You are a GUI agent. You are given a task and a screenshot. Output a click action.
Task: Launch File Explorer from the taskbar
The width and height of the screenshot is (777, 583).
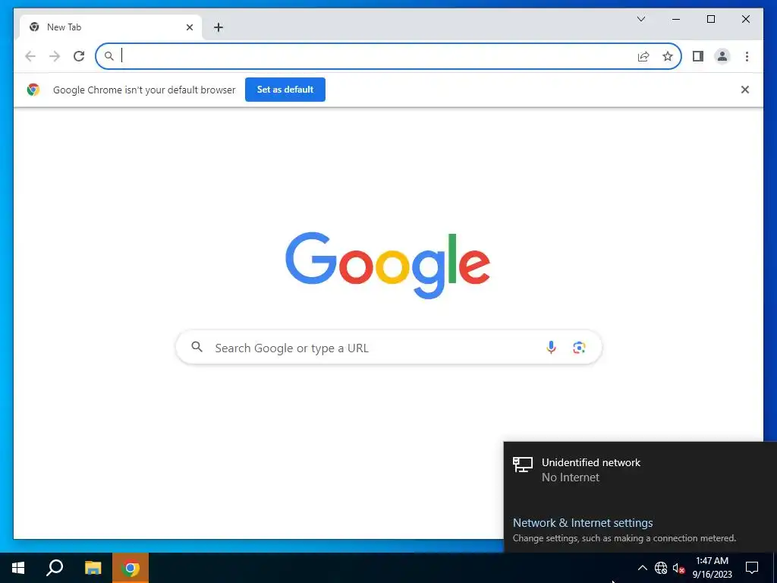pyautogui.click(x=93, y=568)
